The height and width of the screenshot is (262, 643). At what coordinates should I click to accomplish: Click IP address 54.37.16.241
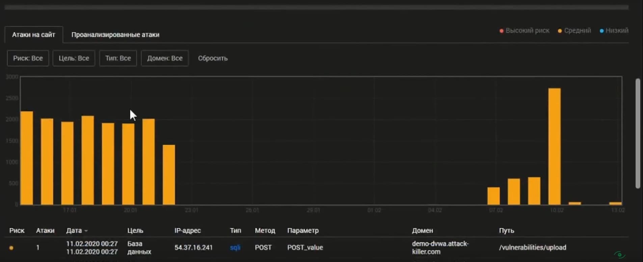pos(194,247)
